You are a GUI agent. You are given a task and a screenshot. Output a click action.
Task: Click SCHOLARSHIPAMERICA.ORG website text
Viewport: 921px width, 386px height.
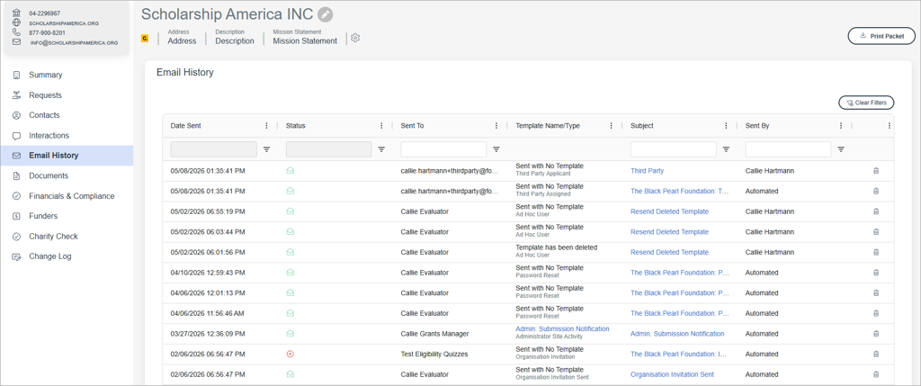[x=64, y=23]
